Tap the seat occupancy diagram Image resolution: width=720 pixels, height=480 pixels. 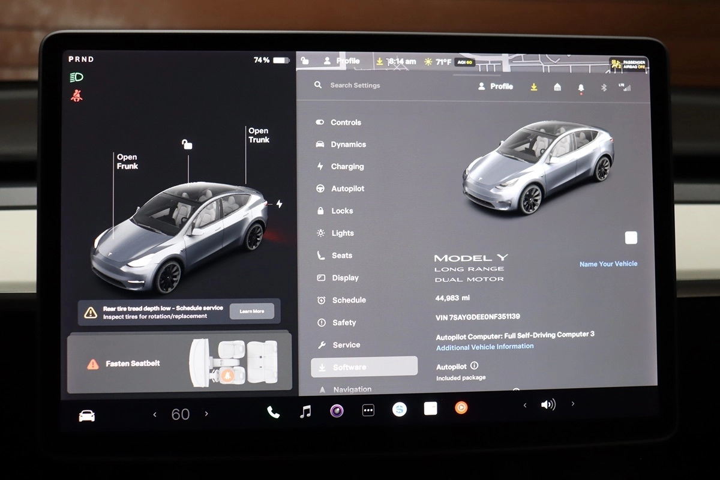click(x=233, y=362)
